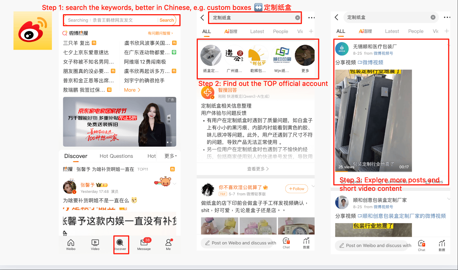Open 乾辉包… account avatar
Screen dimensions: 458x270
point(258,55)
